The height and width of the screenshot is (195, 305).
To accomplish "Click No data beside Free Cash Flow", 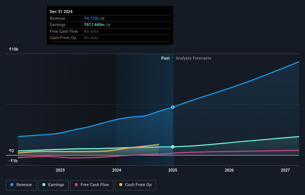I will click(91, 31).
